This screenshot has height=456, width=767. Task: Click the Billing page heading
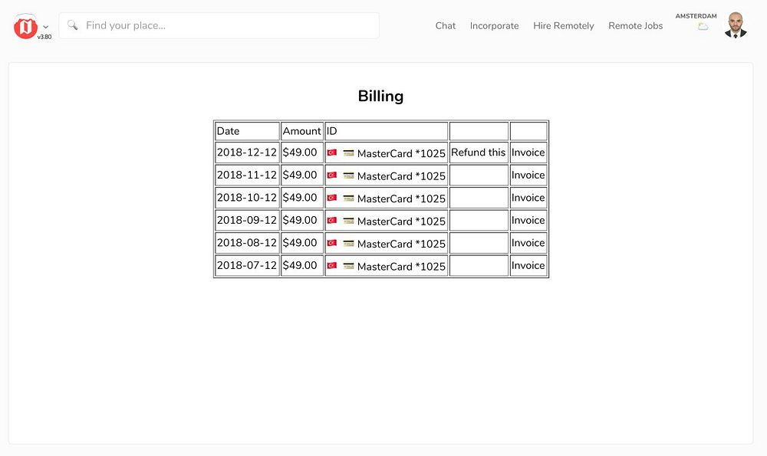pyautogui.click(x=380, y=96)
